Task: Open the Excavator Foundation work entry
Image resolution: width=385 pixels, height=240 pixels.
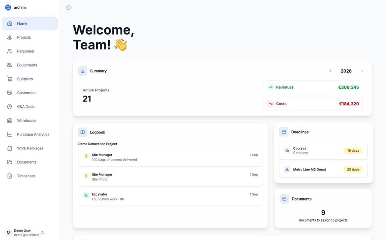Action: [x=171, y=197]
